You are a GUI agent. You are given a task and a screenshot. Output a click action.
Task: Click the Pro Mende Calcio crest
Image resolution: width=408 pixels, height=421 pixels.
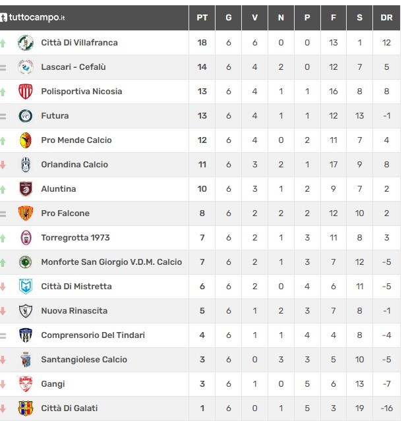click(26, 140)
